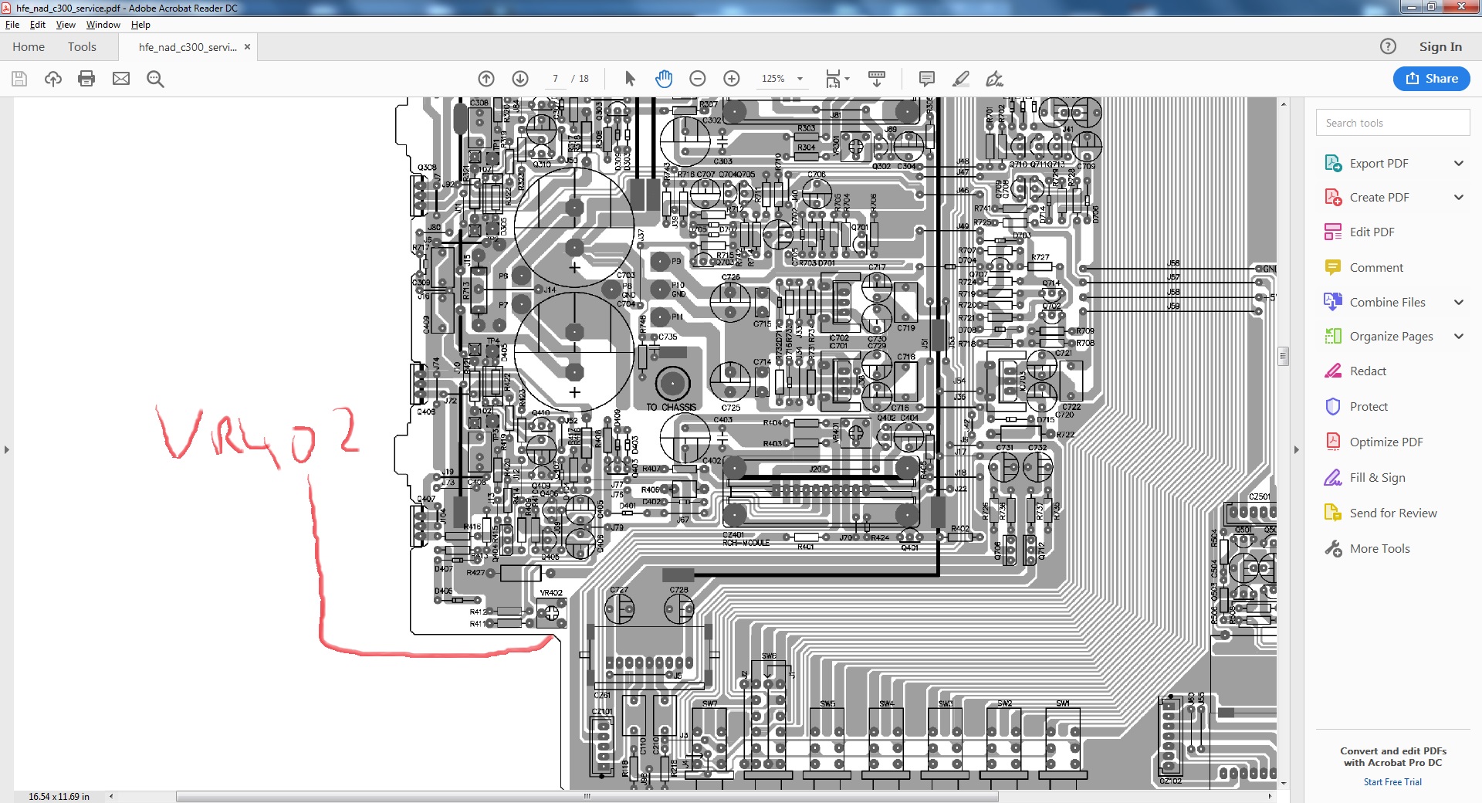Add a sticky note comment
Screen dimensions: 1482x803
[x=927, y=79]
